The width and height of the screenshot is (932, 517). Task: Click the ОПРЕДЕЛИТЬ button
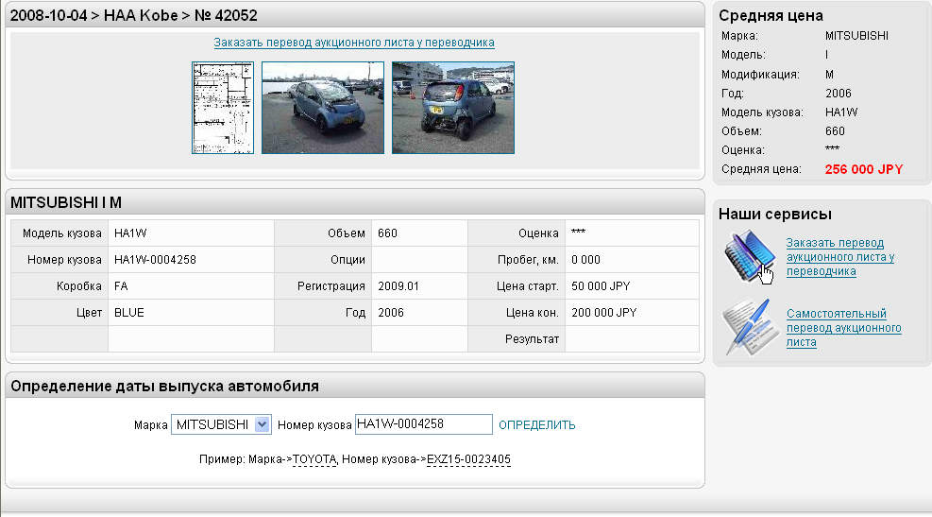(536, 424)
